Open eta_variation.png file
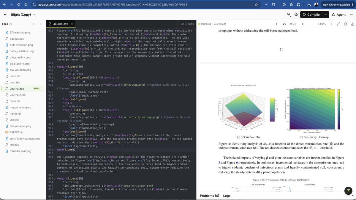Screen dimensions: 356x200 [x=20, y=70]
